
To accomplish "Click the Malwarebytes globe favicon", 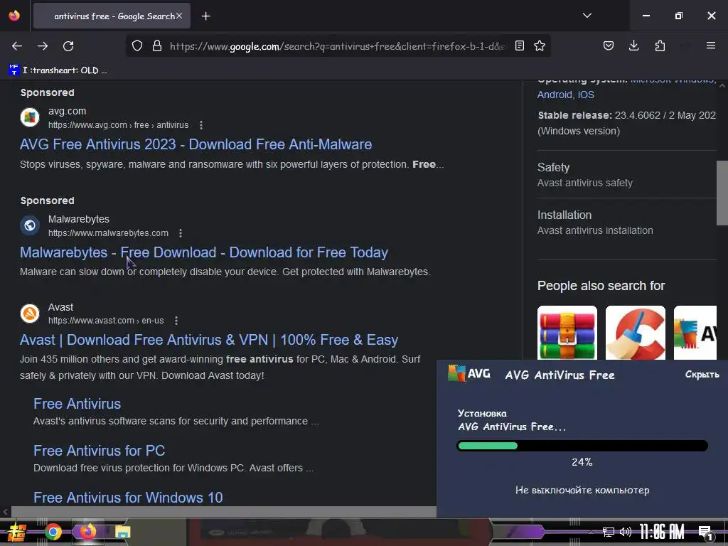I will click(x=30, y=225).
